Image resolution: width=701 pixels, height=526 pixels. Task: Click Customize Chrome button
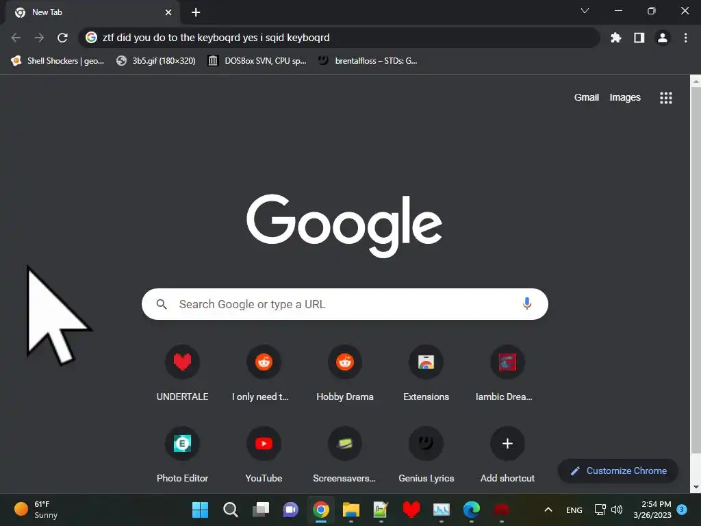coord(618,471)
